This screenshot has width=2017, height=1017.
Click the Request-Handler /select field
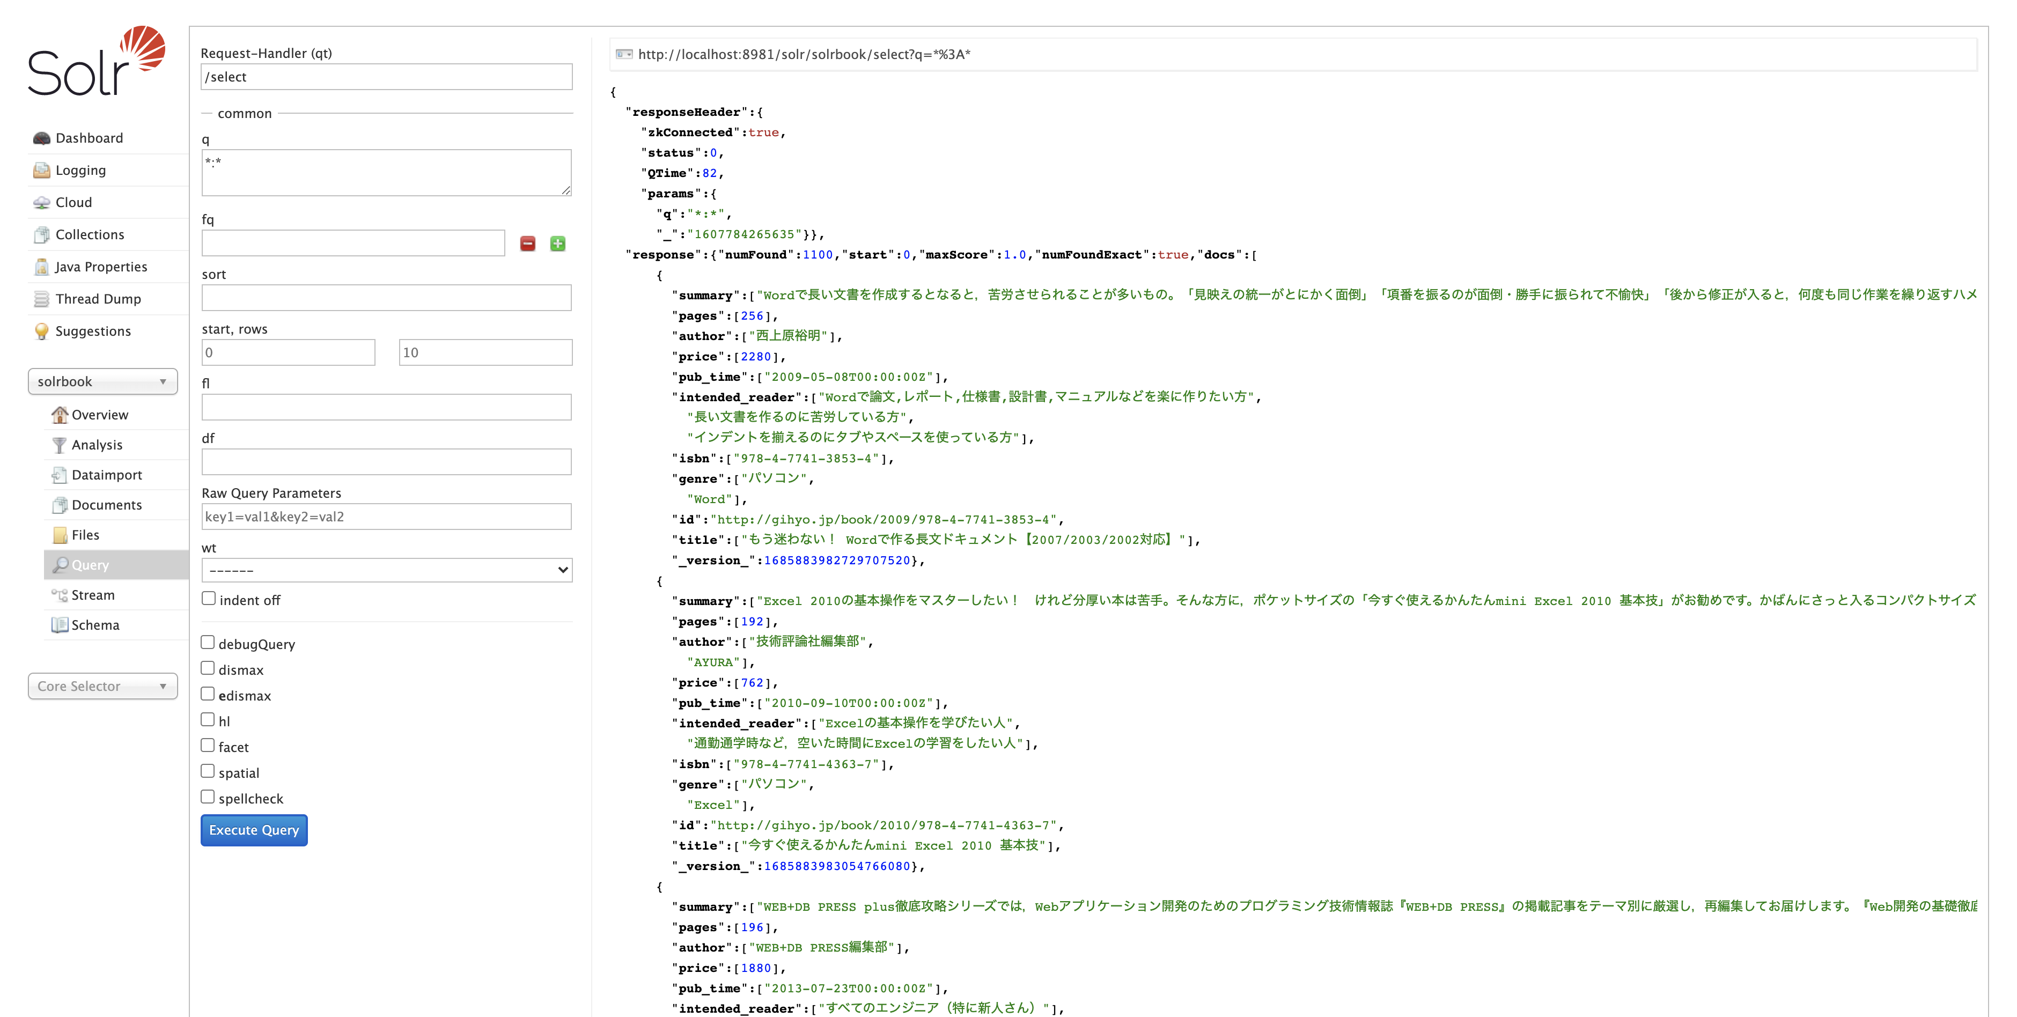[387, 77]
